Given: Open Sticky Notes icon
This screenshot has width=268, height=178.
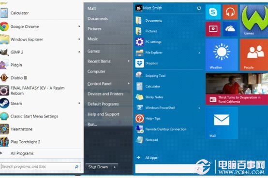Looking at the screenshot, I should click(139, 97).
